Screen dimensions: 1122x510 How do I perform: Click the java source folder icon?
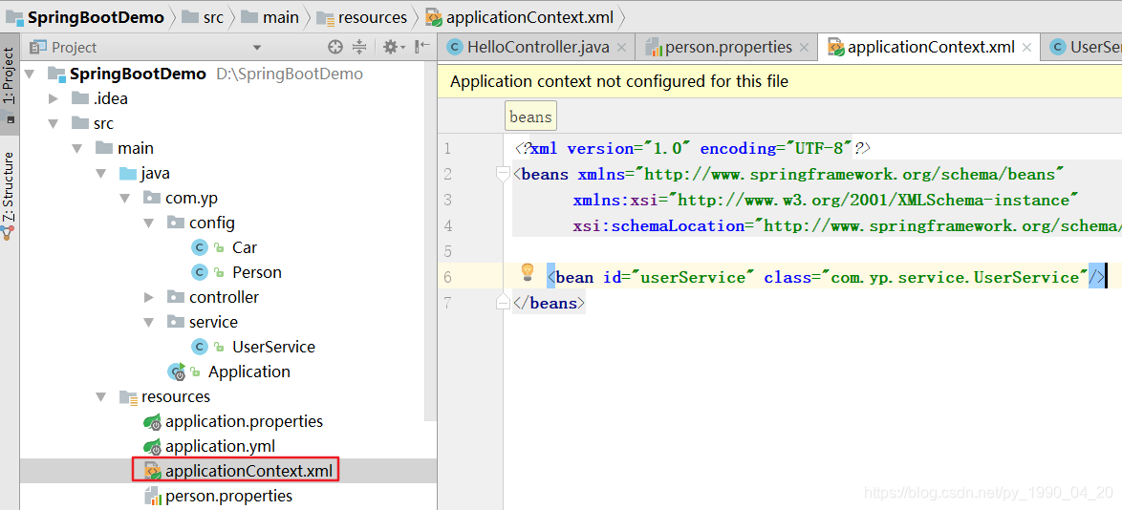point(127,173)
